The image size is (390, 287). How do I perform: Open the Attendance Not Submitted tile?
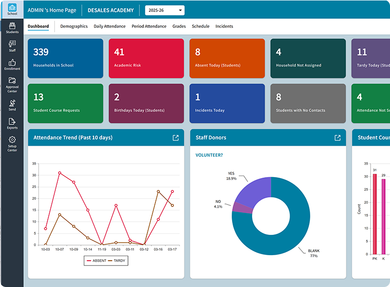(x=371, y=103)
